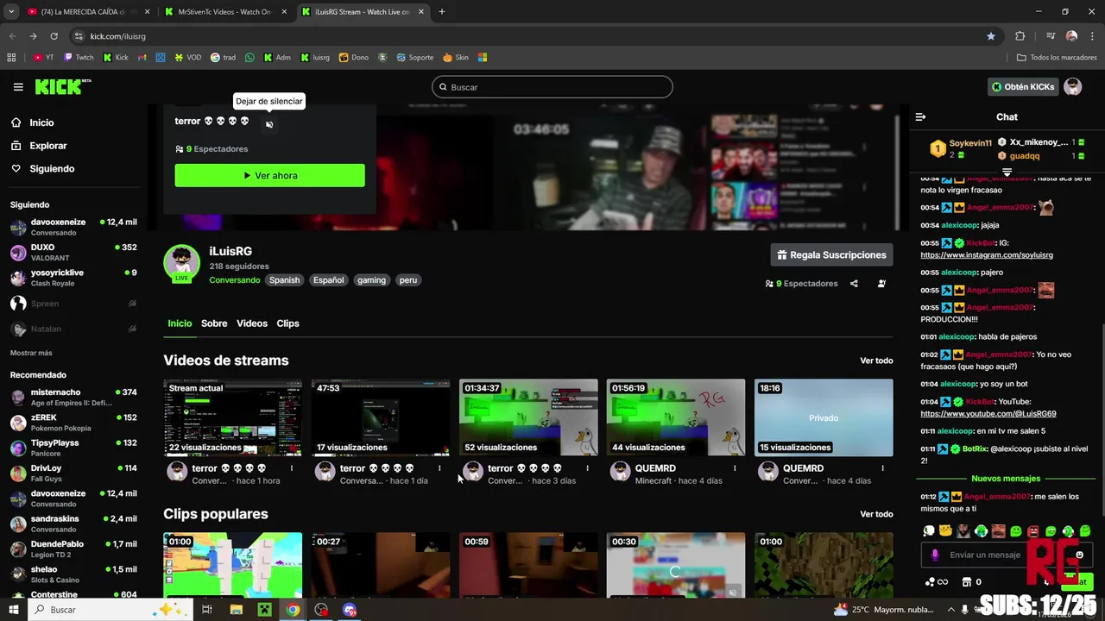Open the 01:56:19 QUEMRD video thumbnail
Viewport: 1105px width, 621px height.
click(676, 417)
